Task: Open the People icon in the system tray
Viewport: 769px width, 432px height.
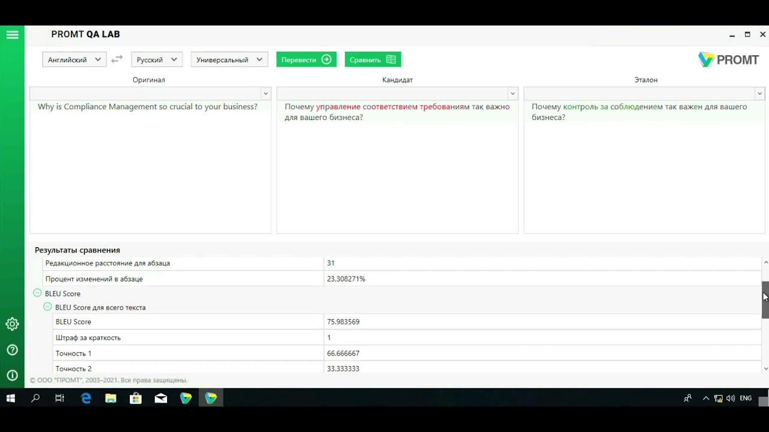Action: click(x=688, y=398)
